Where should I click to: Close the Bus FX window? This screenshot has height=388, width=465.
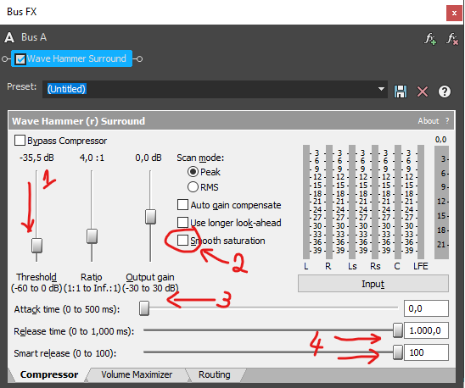(454, 13)
